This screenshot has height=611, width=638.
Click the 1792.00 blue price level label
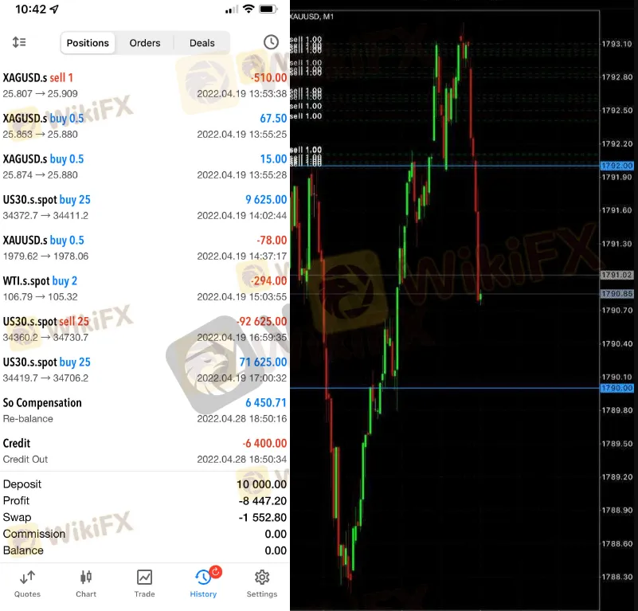616,166
